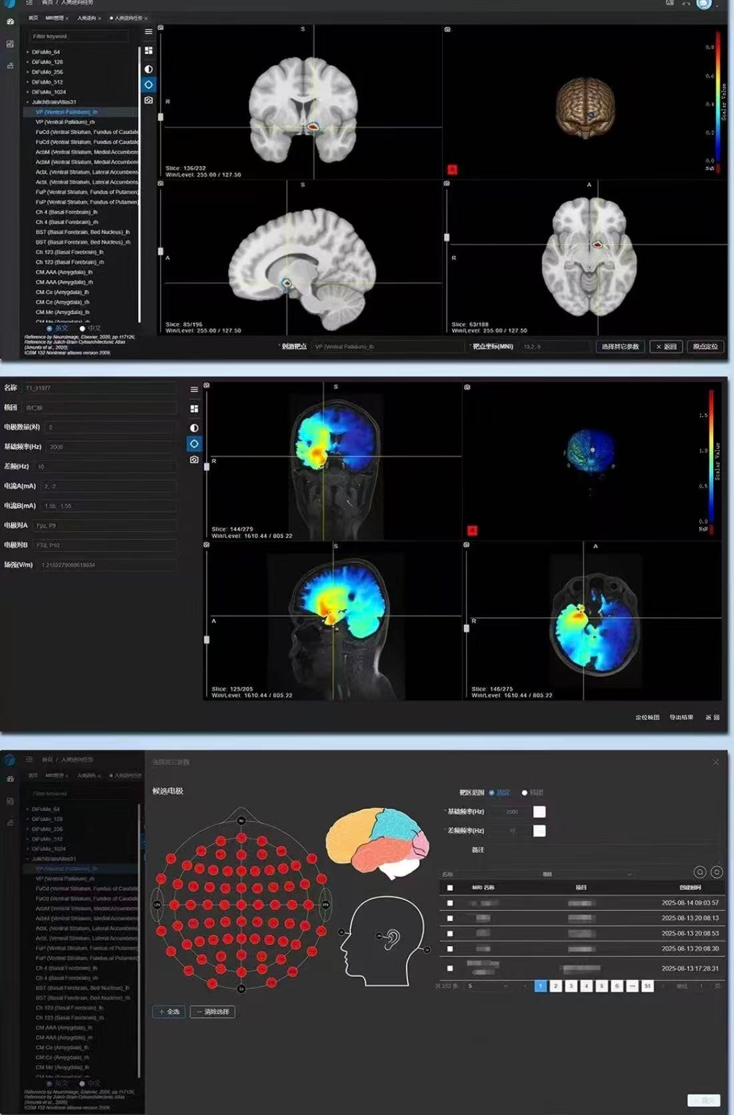Select the 中文 language radio button in top panel
The width and height of the screenshot is (734, 1115).
[x=83, y=328]
